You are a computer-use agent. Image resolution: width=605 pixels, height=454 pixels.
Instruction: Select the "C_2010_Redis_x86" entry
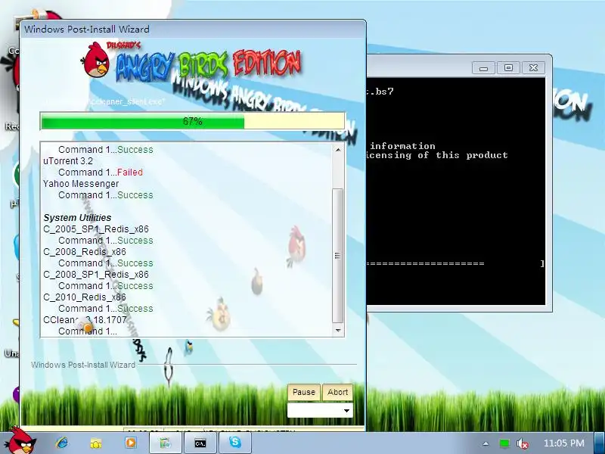pos(85,297)
